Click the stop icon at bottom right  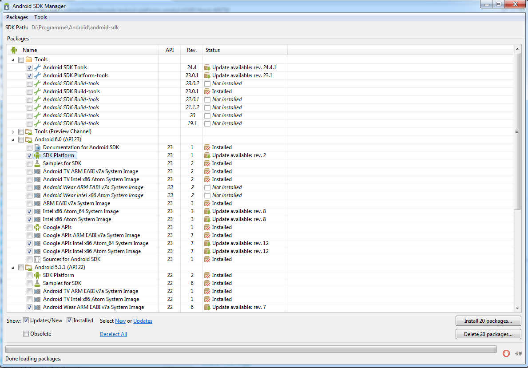tap(506, 353)
